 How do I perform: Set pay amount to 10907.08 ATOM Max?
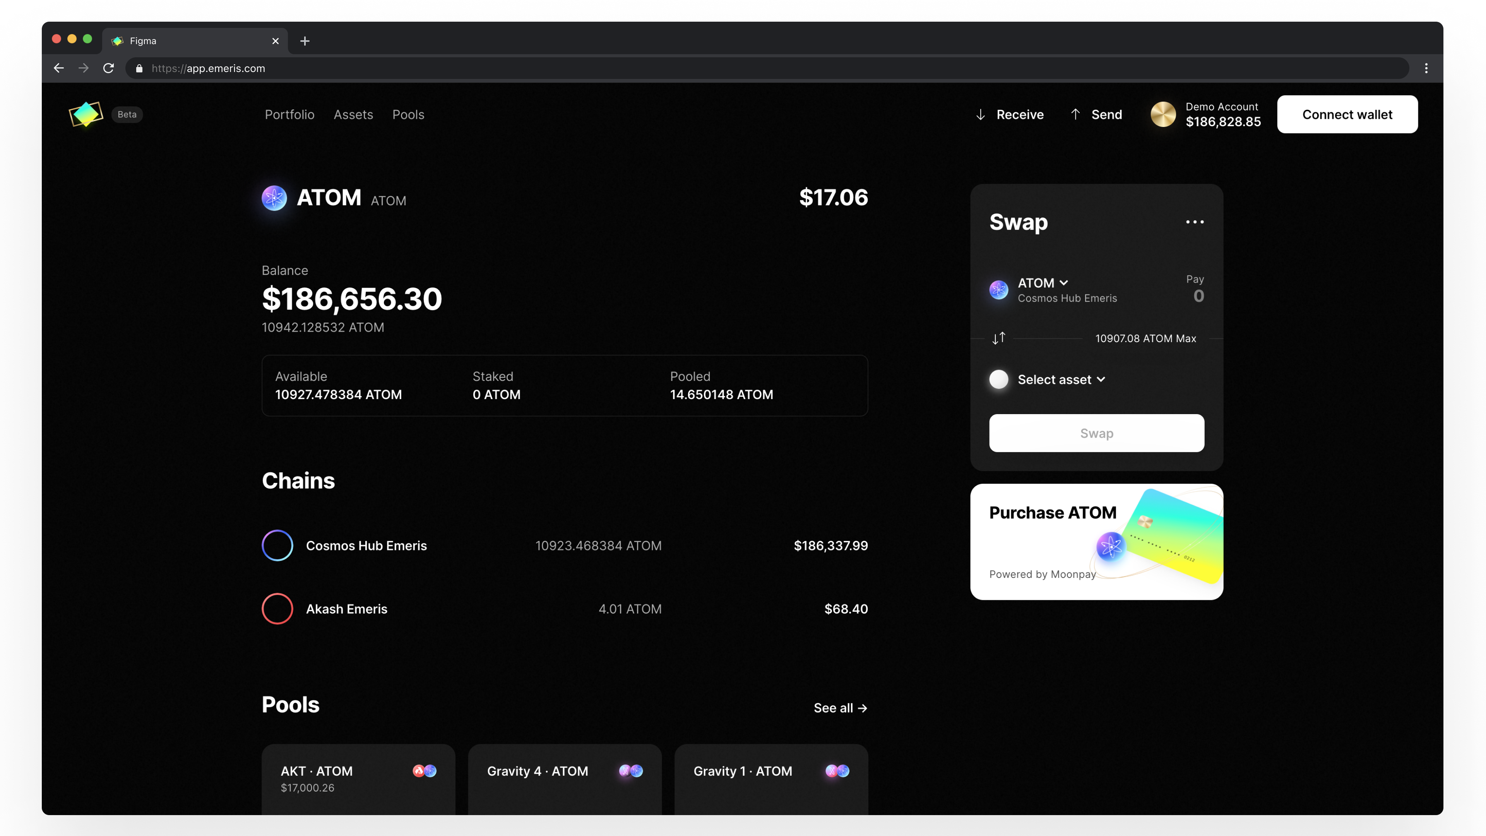click(1145, 338)
